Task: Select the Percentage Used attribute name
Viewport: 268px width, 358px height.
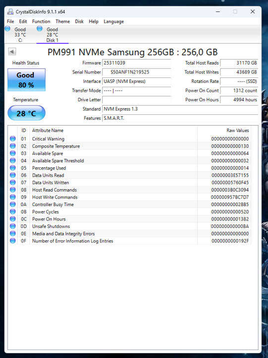Action: 49,168
